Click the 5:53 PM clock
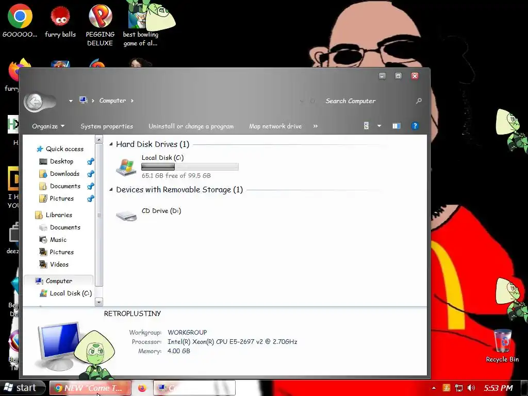 [499, 388]
